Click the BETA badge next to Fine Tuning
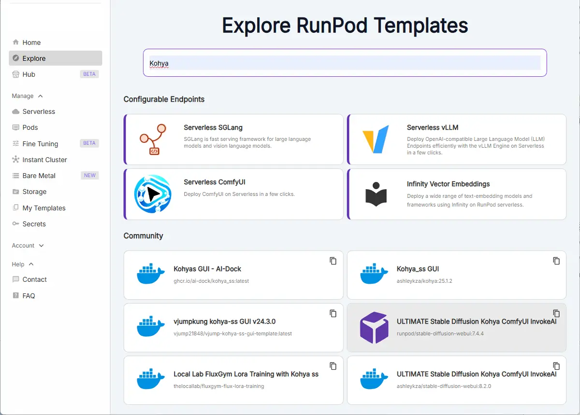Viewport: 580px width, 415px height. [x=89, y=143]
